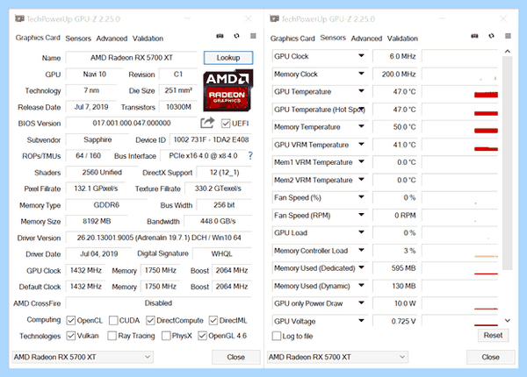Click Close button in Graphics Card window

click(235, 357)
